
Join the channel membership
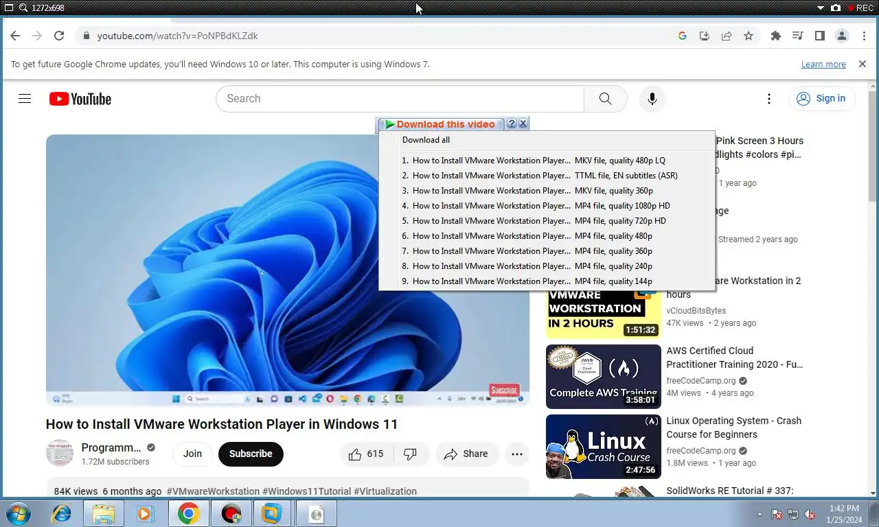[192, 454]
